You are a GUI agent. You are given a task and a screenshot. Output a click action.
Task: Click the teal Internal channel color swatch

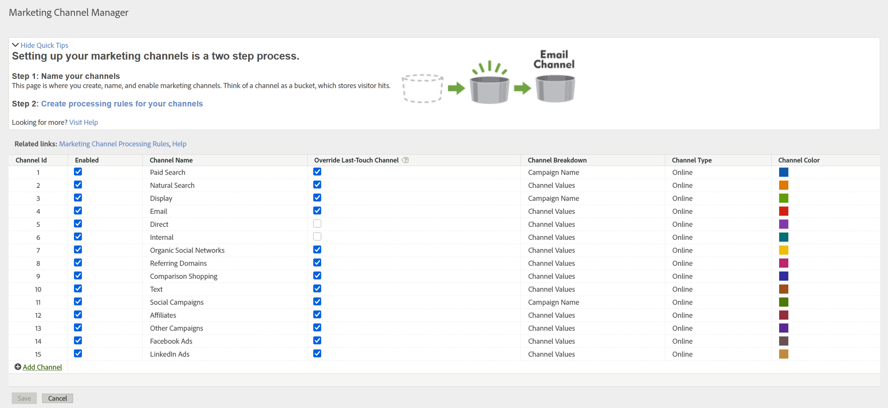[783, 237]
